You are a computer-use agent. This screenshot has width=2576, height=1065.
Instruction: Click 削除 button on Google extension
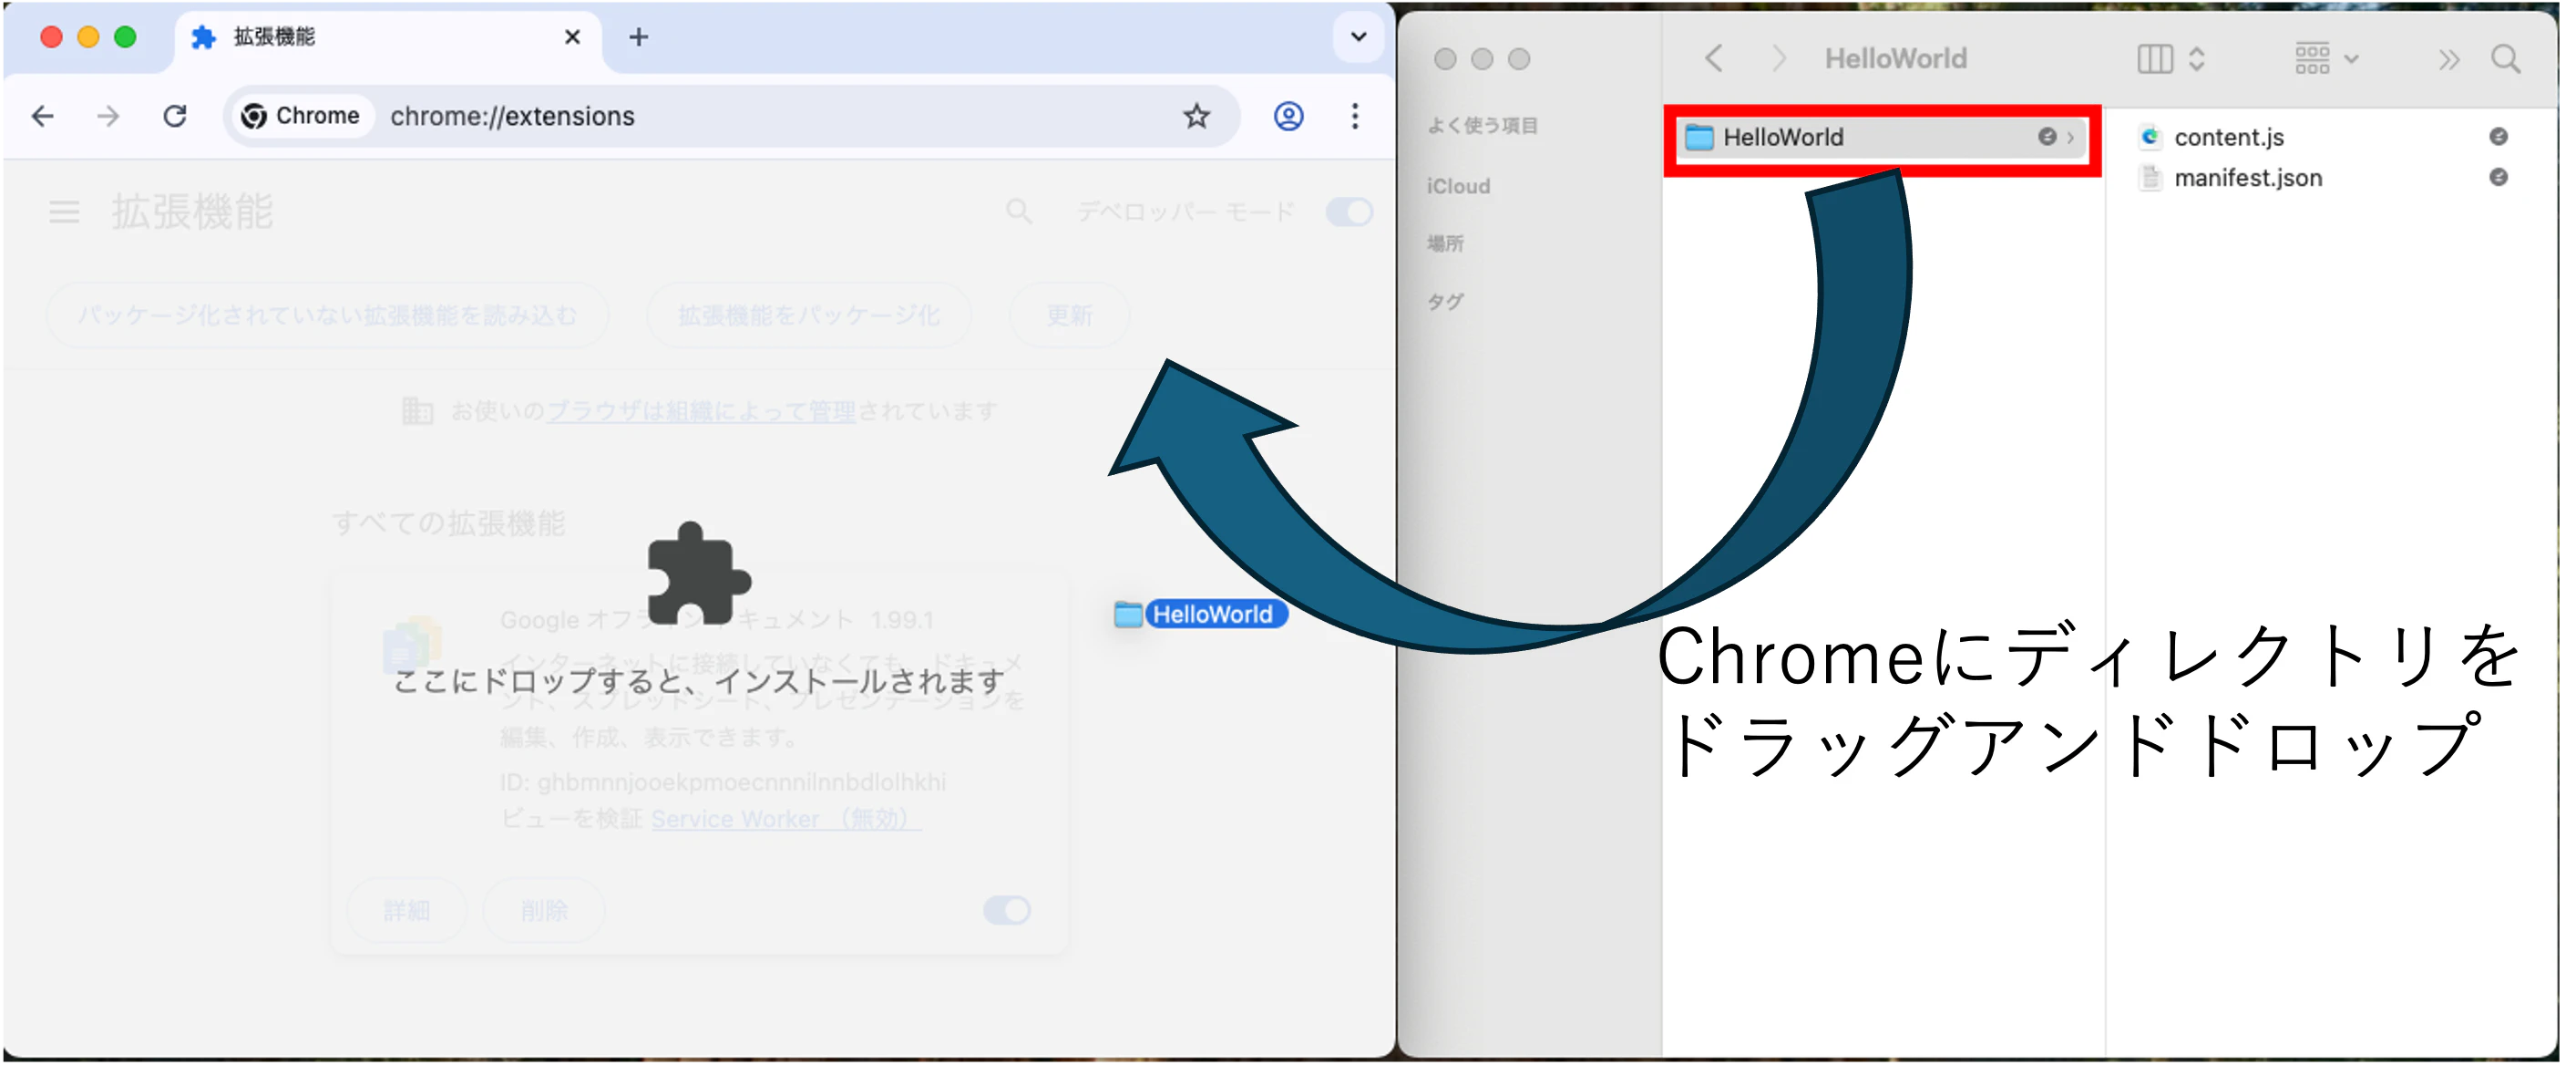[x=544, y=910]
